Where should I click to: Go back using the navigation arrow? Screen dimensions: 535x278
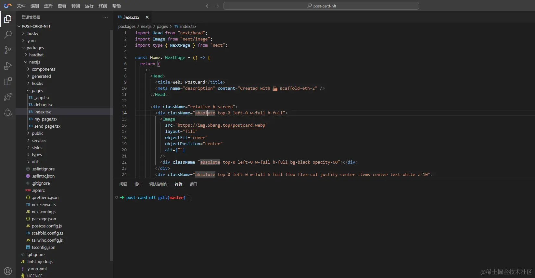pos(208,6)
